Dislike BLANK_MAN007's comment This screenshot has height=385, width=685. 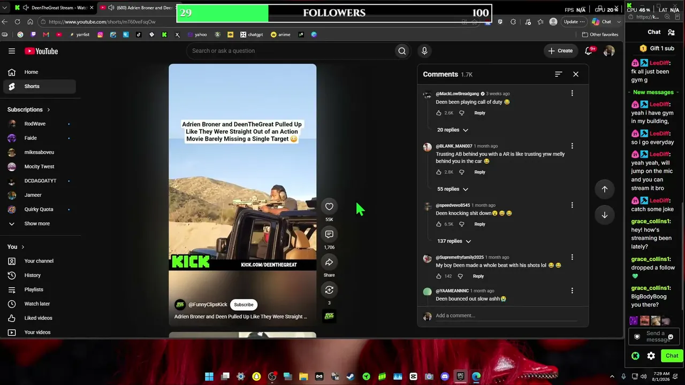(x=462, y=172)
